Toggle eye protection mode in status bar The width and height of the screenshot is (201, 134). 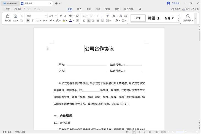tap(127, 132)
